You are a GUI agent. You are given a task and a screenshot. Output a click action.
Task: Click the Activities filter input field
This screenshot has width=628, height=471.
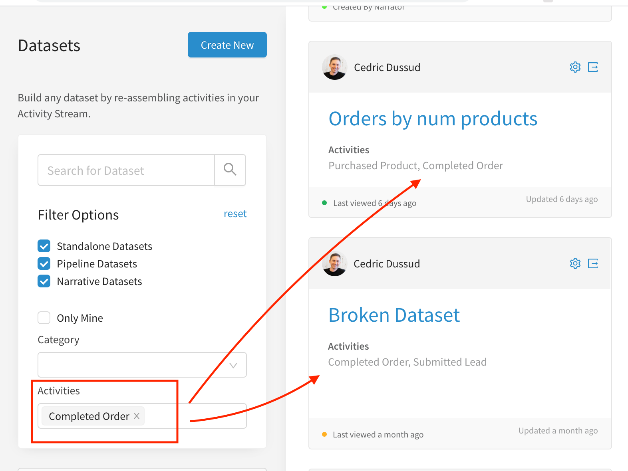pos(142,416)
